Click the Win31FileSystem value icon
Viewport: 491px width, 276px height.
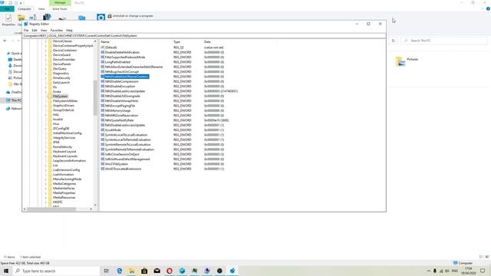pos(102,164)
